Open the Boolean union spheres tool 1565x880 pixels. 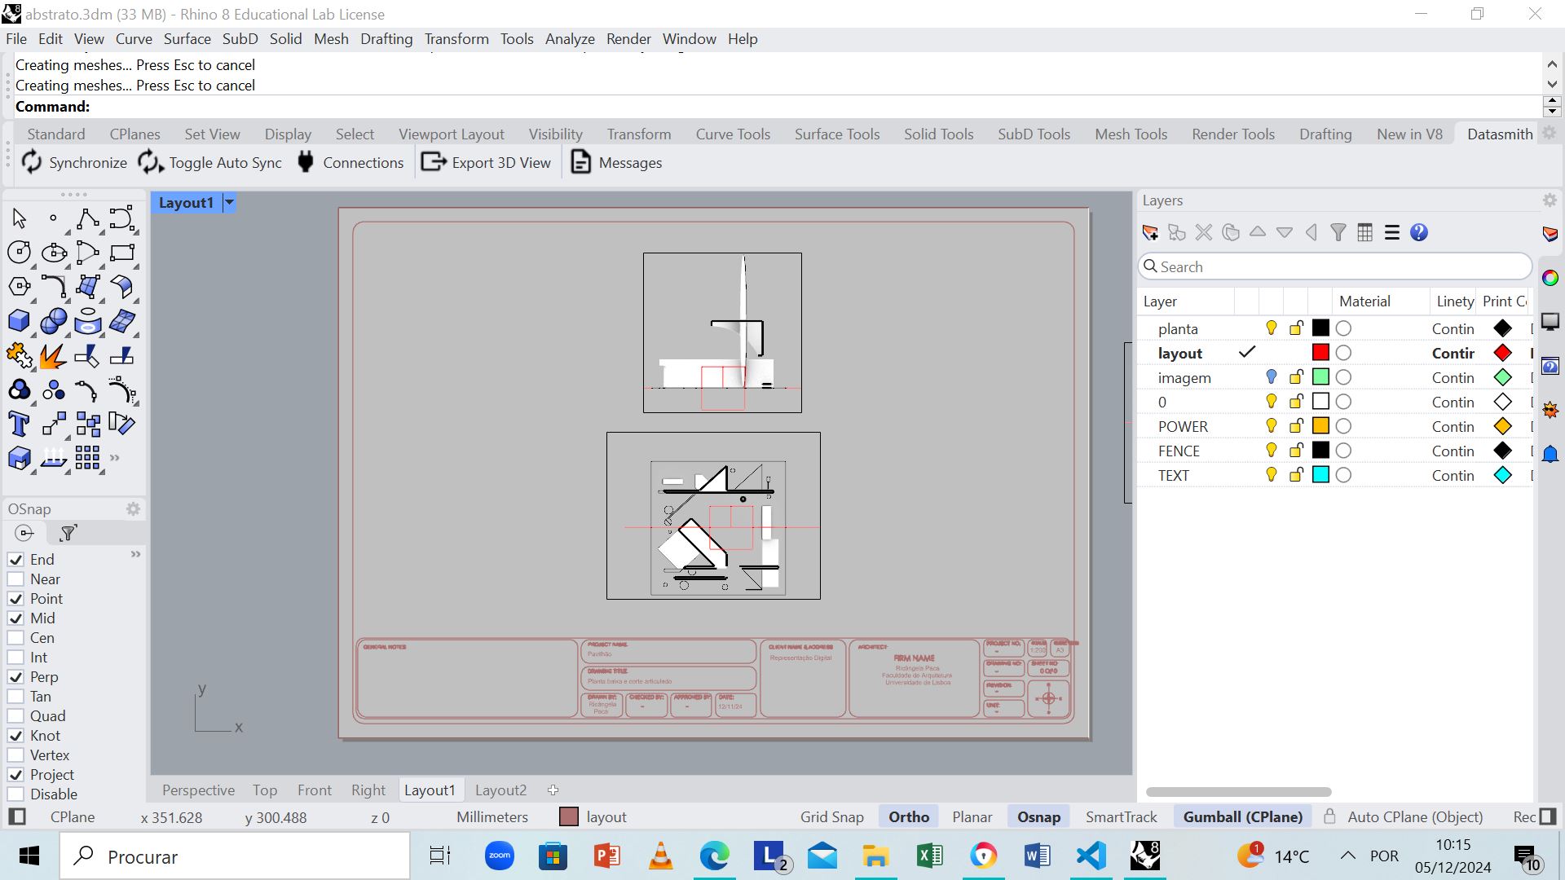point(53,321)
